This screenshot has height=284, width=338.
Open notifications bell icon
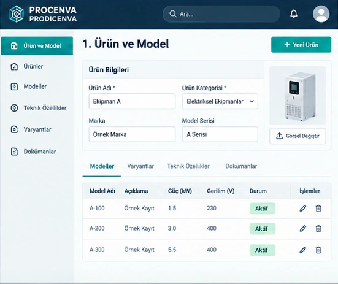click(294, 14)
